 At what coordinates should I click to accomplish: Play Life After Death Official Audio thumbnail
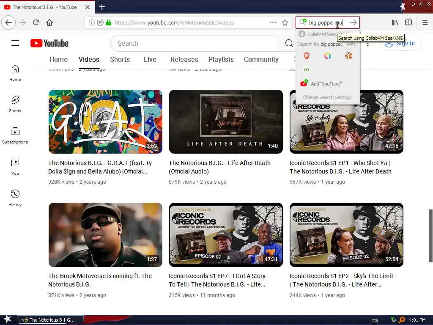(226, 121)
